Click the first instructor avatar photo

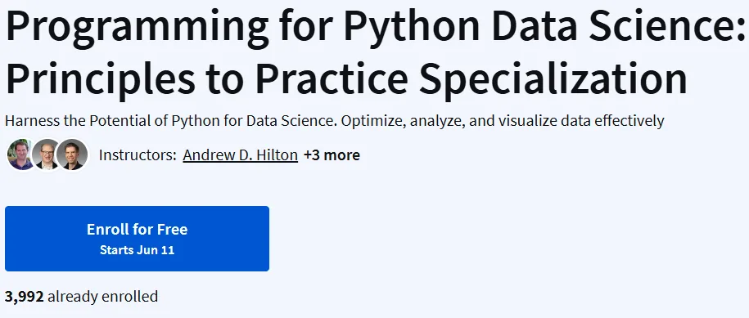click(22, 155)
